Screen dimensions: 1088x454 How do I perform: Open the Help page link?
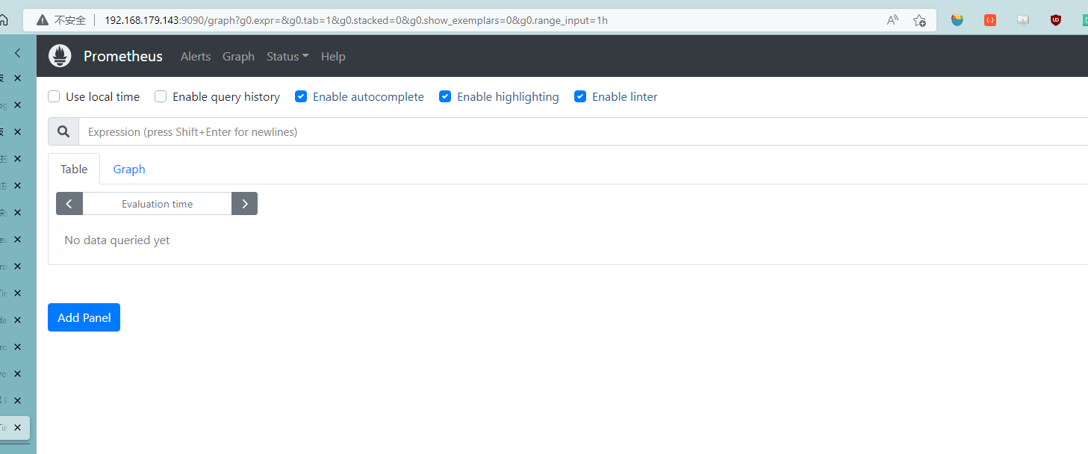tap(333, 56)
